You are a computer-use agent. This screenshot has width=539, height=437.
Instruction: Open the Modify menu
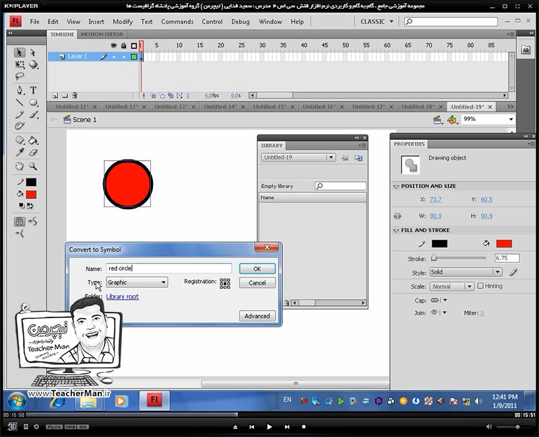123,22
